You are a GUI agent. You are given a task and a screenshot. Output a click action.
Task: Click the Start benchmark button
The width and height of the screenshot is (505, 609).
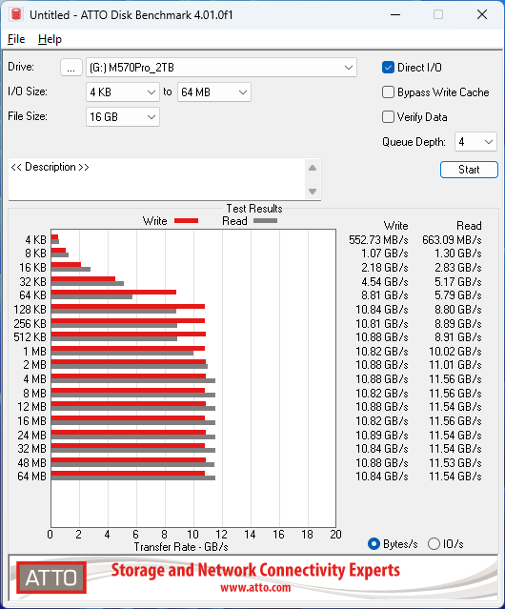pyautogui.click(x=469, y=170)
